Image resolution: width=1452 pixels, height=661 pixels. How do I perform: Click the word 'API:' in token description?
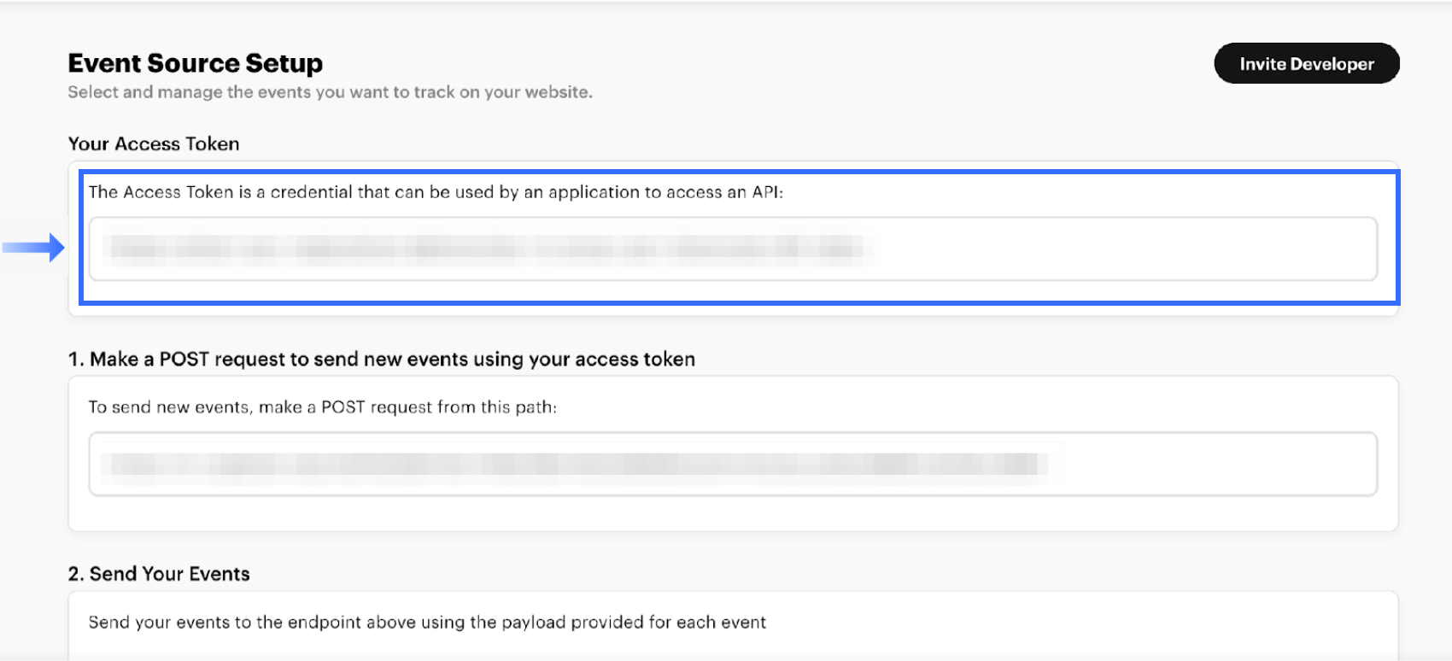click(x=767, y=192)
